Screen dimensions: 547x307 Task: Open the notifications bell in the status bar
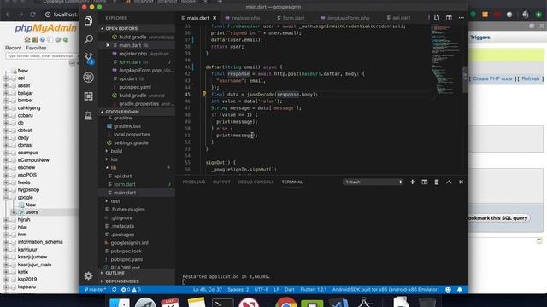point(460,290)
